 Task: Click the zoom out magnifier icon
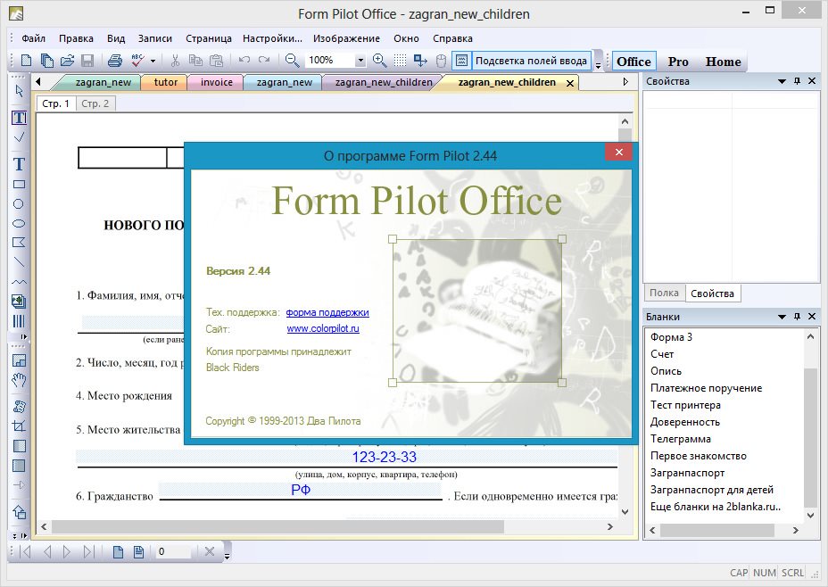pyautogui.click(x=292, y=61)
